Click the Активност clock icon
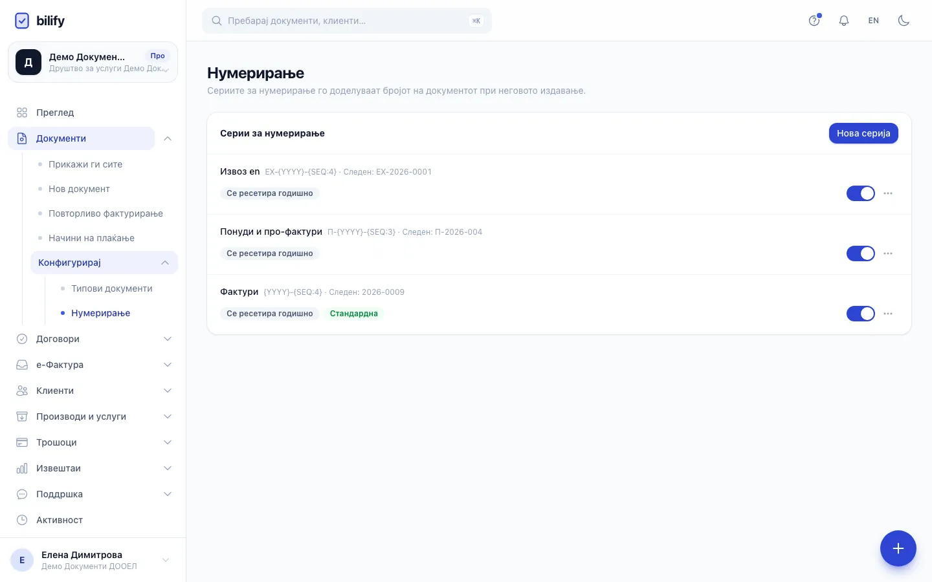This screenshot has height=582, width=932. pos(22,520)
